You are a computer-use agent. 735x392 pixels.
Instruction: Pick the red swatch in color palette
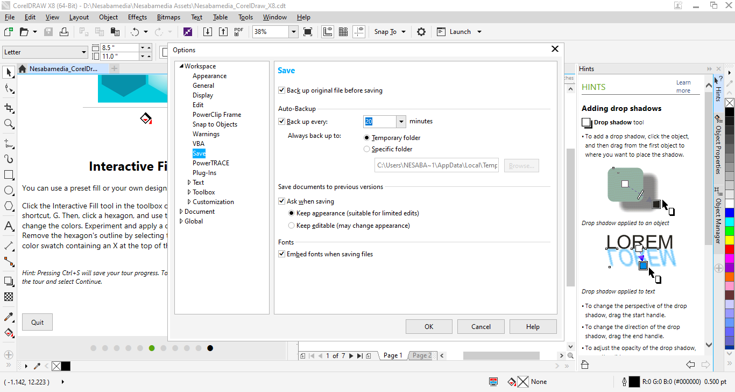[729, 249]
